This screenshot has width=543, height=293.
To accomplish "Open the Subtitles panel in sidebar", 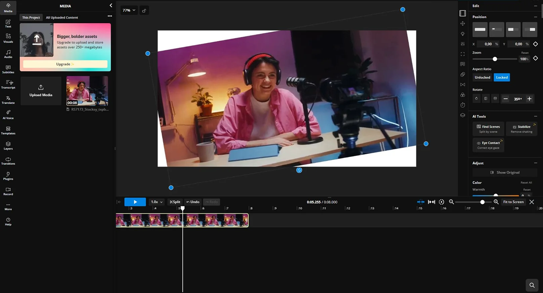I will (8, 69).
